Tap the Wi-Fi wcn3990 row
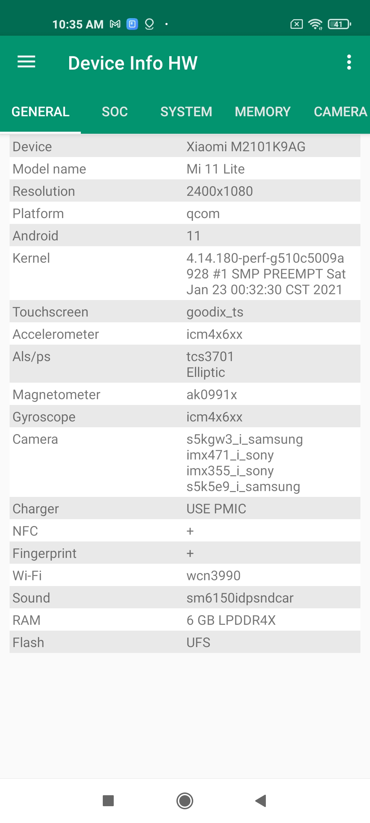This screenshot has height=823, width=370. coord(185,575)
